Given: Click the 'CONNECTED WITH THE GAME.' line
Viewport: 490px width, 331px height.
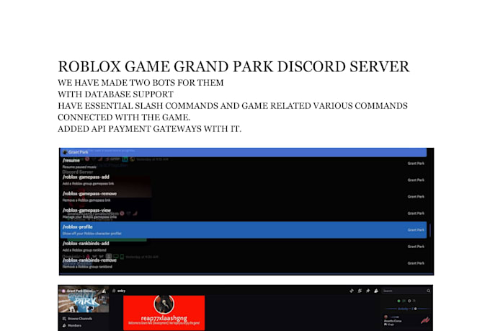Looking at the screenshot, I should pos(124,118).
